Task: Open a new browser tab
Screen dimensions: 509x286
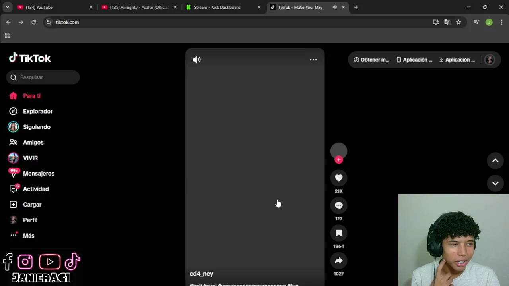Action: (356, 7)
